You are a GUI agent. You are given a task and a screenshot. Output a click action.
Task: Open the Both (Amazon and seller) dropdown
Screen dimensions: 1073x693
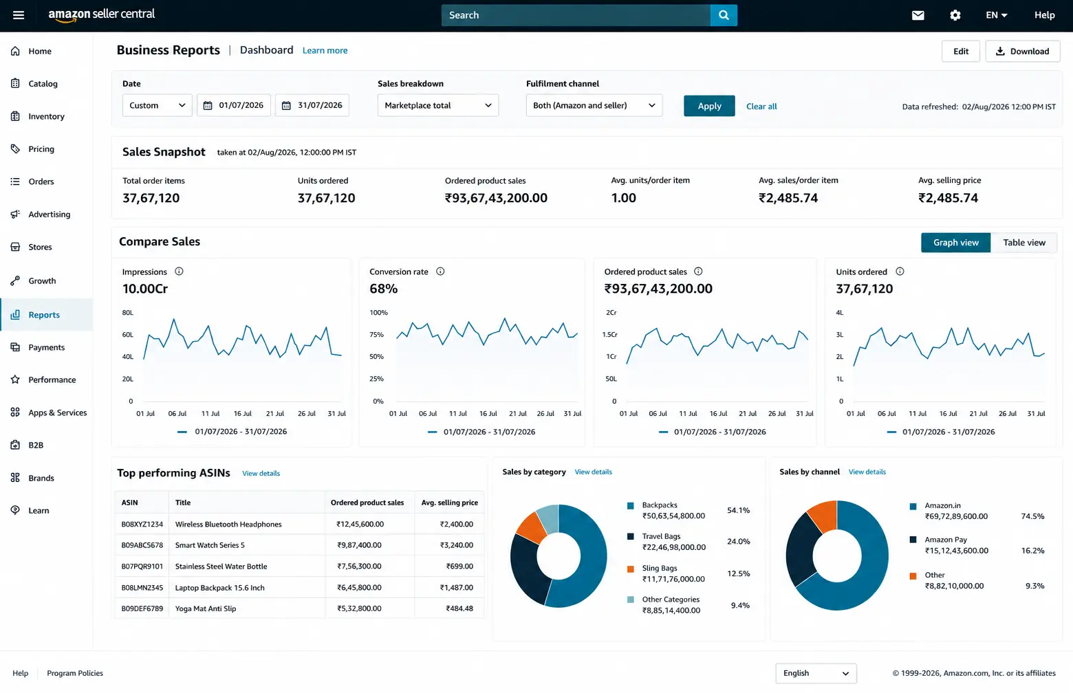(x=594, y=105)
